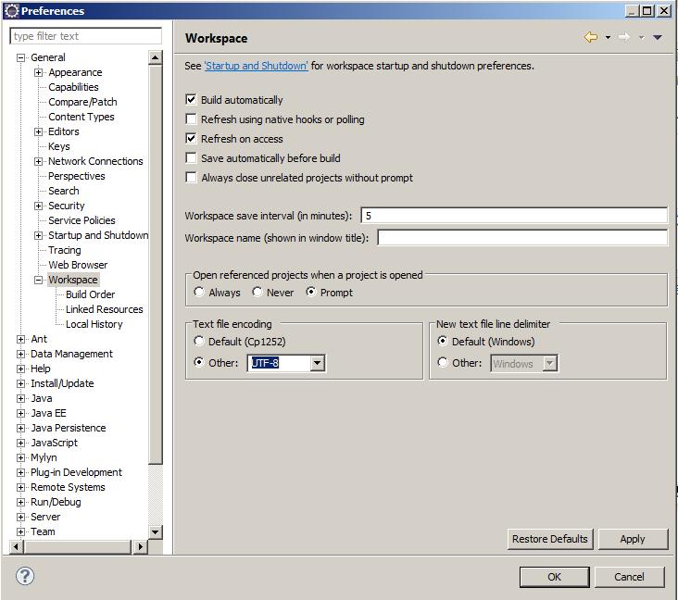Click the Workspace name input field
Screen dimensions: 678x600
521,238
